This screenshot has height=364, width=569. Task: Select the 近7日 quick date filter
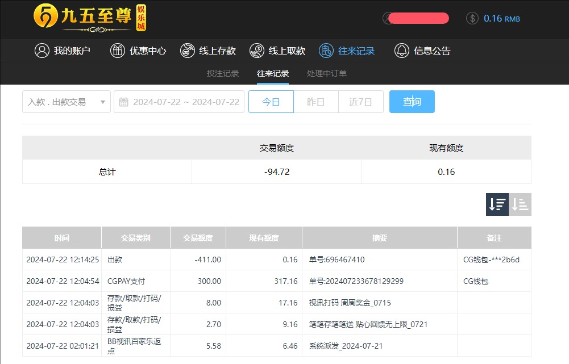(x=360, y=102)
